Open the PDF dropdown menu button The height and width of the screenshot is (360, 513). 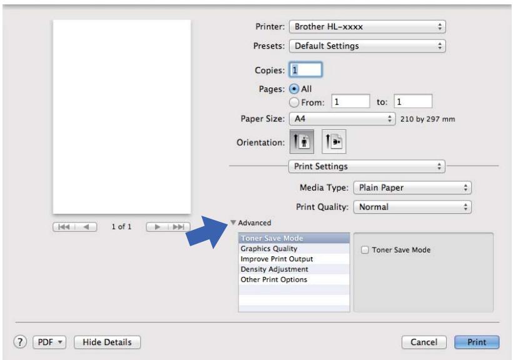[x=49, y=342]
